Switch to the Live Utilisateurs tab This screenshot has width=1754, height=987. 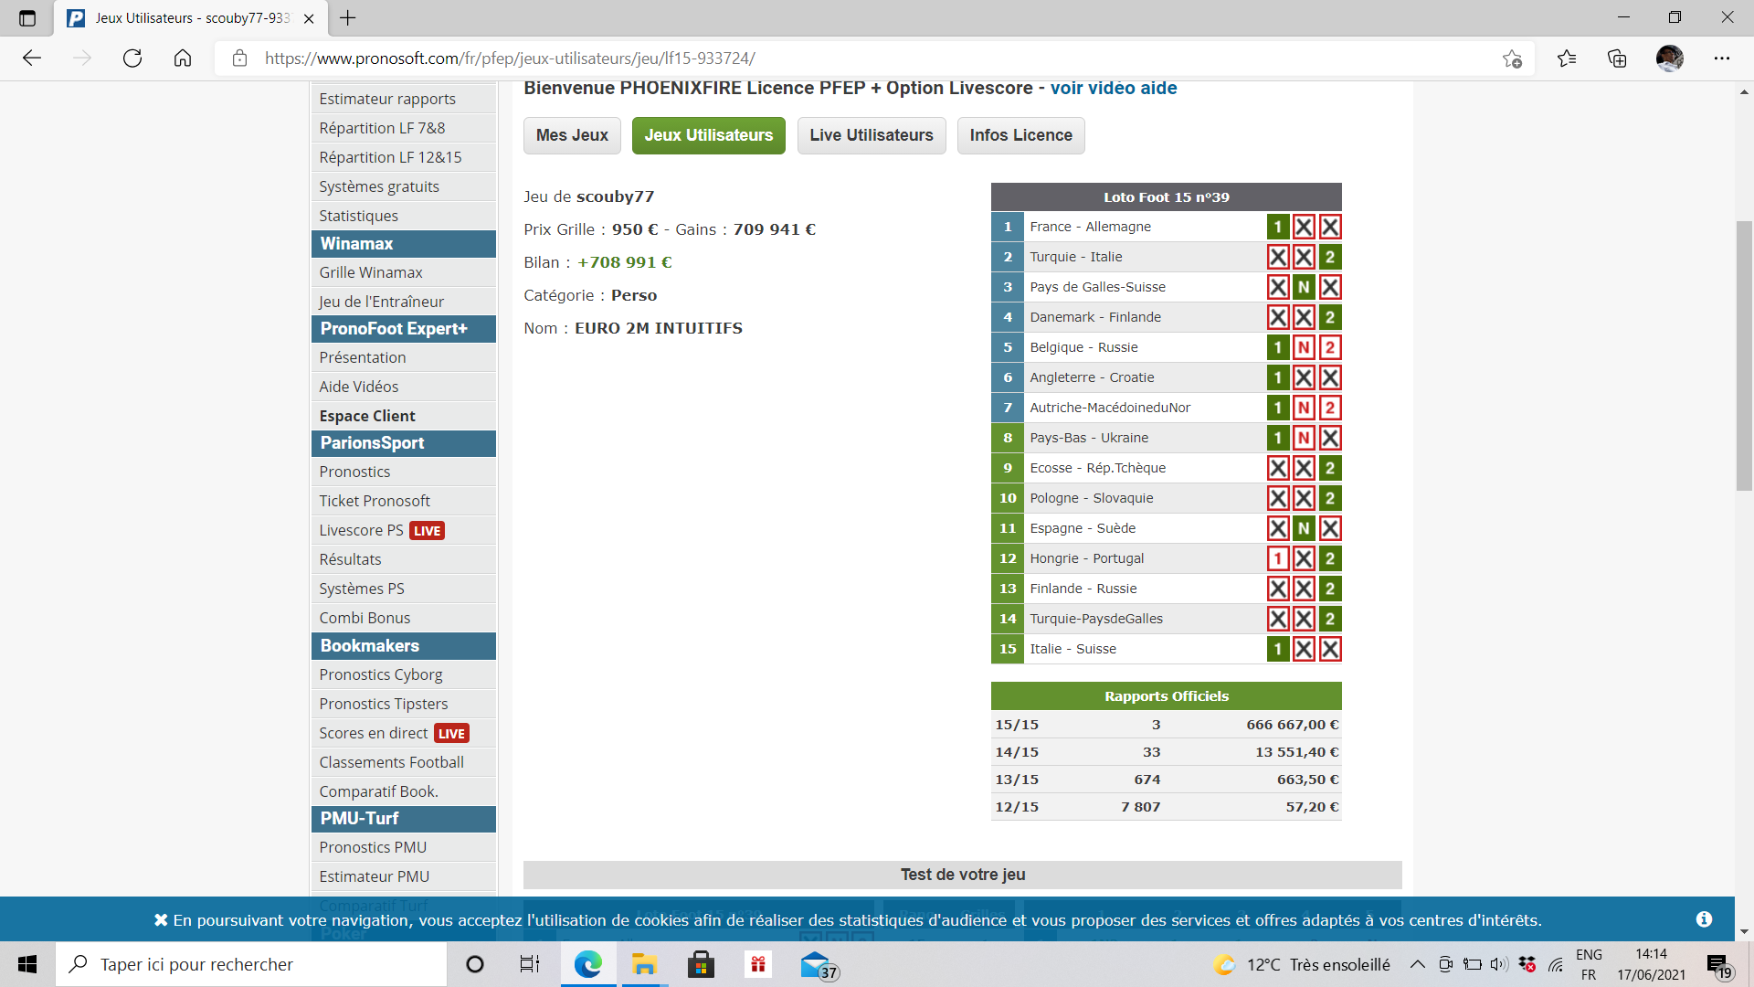pos(871,135)
